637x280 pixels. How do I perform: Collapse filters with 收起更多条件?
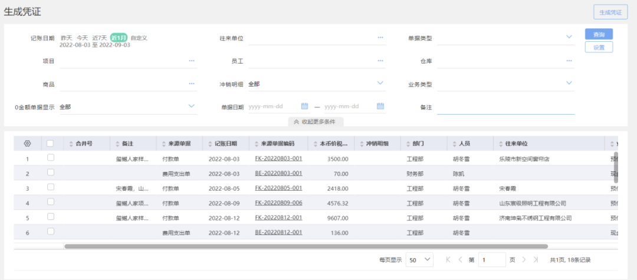click(316, 122)
